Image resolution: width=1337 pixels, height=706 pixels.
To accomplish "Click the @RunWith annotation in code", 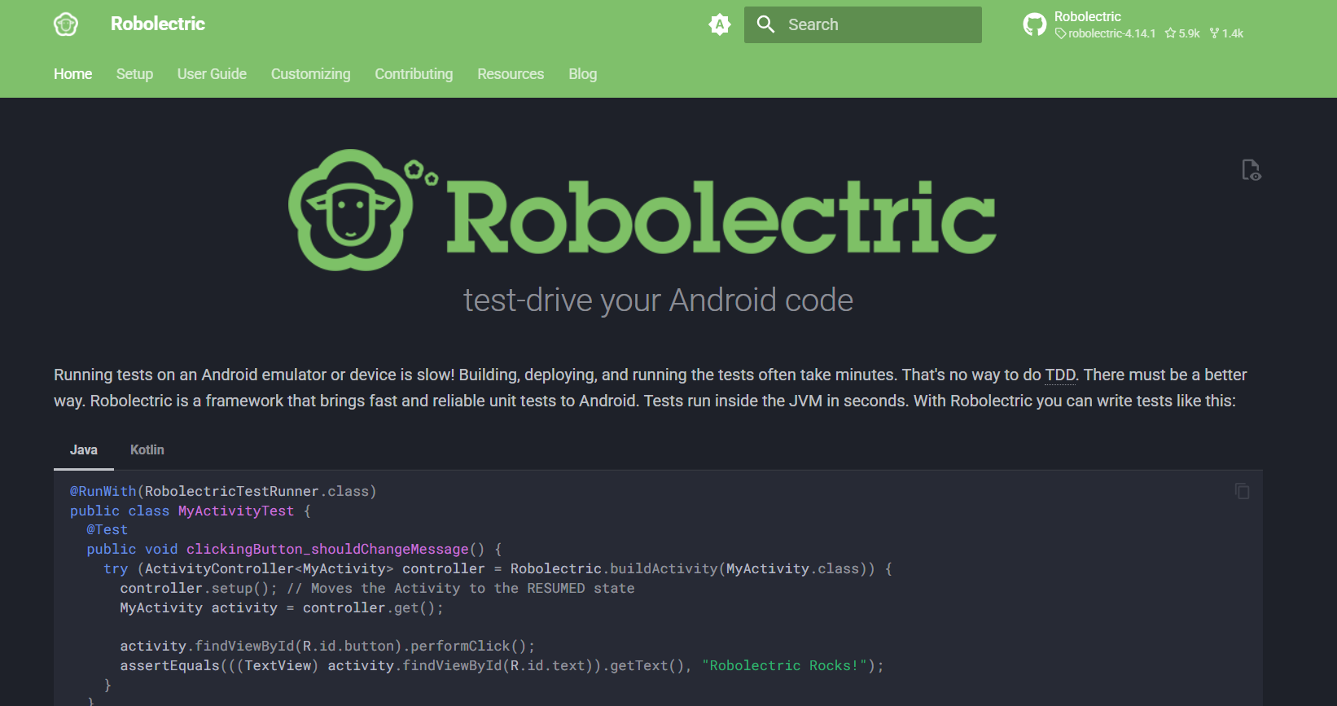I will coord(103,491).
